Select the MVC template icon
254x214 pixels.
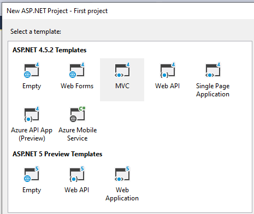(122, 70)
